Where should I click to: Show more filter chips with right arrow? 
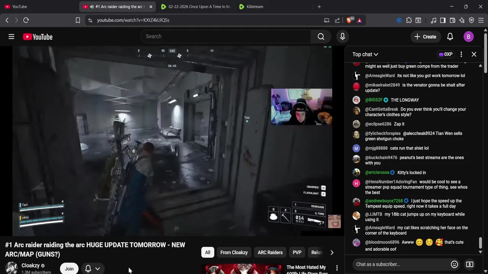[332, 252]
